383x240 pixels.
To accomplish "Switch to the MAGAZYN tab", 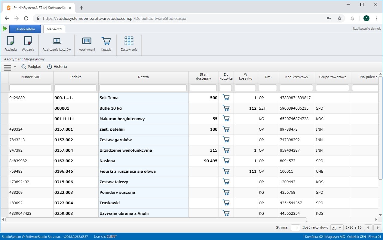I will (54, 29).
